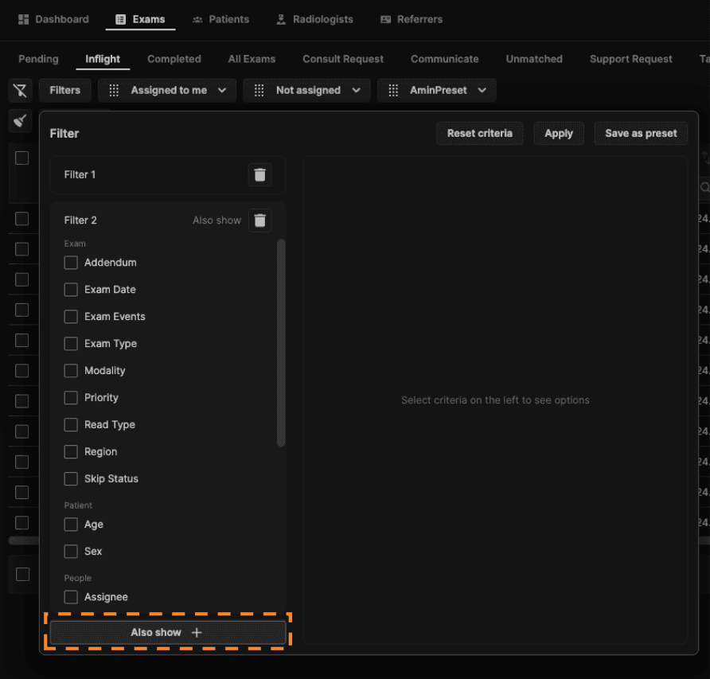The width and height of the screenshot is (710, 679).
Task: Tick the Exam Type checkbox
Action: click(71, 344)
